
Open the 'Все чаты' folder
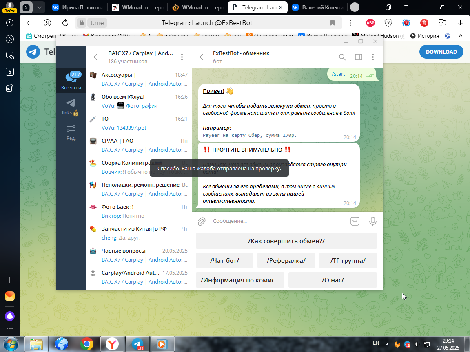tap(71, 81)
